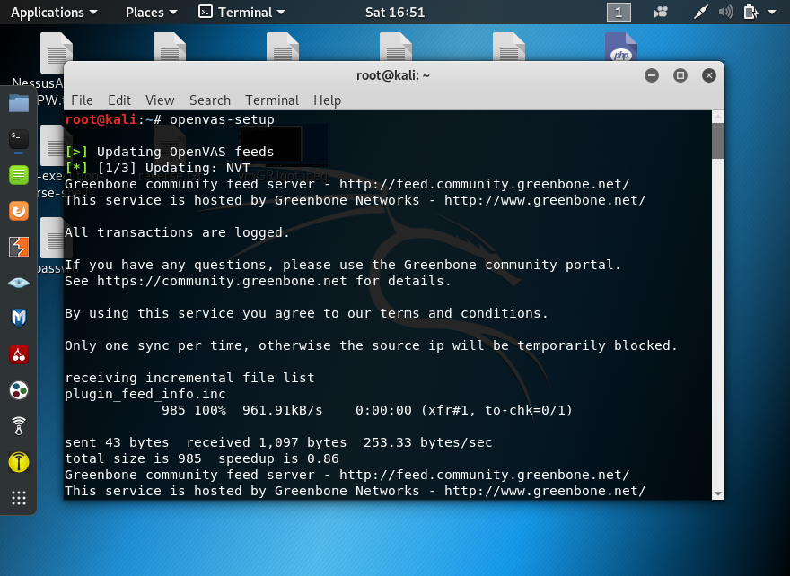
Task: Open the Help menu in terminal window
Action: pyautogui.click(x=328, y=100)
